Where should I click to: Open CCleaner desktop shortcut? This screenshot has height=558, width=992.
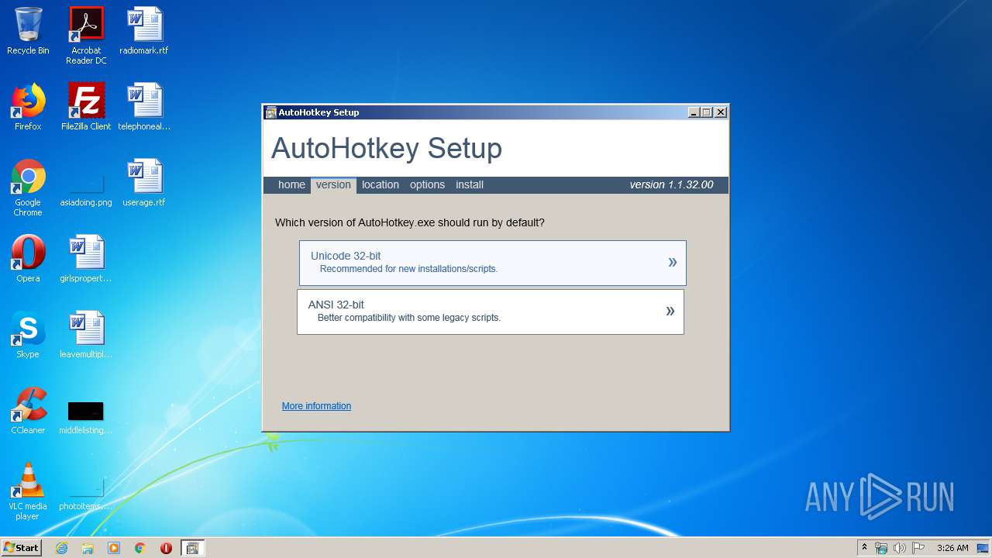click(x=28, y=411)
